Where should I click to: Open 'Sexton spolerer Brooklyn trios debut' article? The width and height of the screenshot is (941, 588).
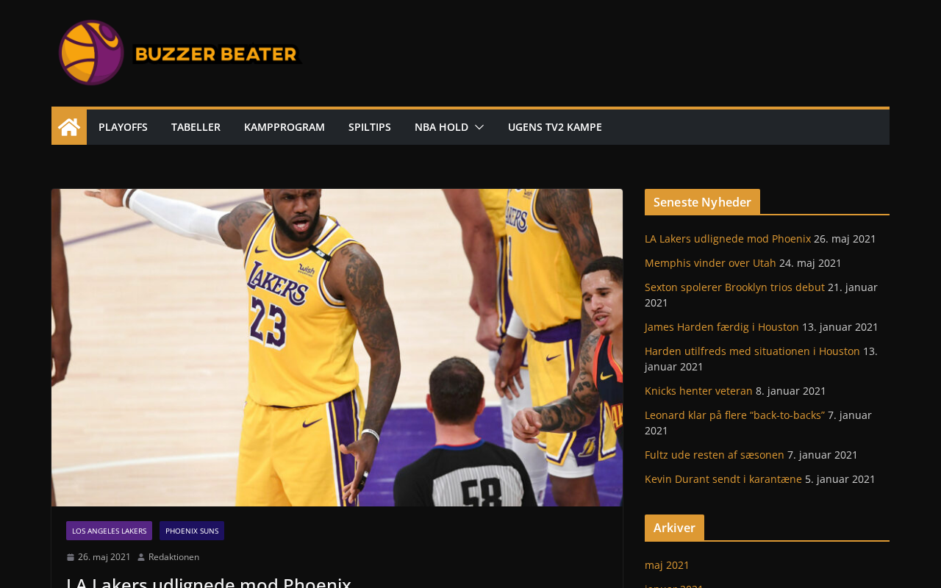click(x=734, y=287)
